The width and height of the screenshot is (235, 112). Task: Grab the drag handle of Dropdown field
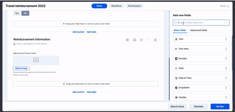click(226, 88)
